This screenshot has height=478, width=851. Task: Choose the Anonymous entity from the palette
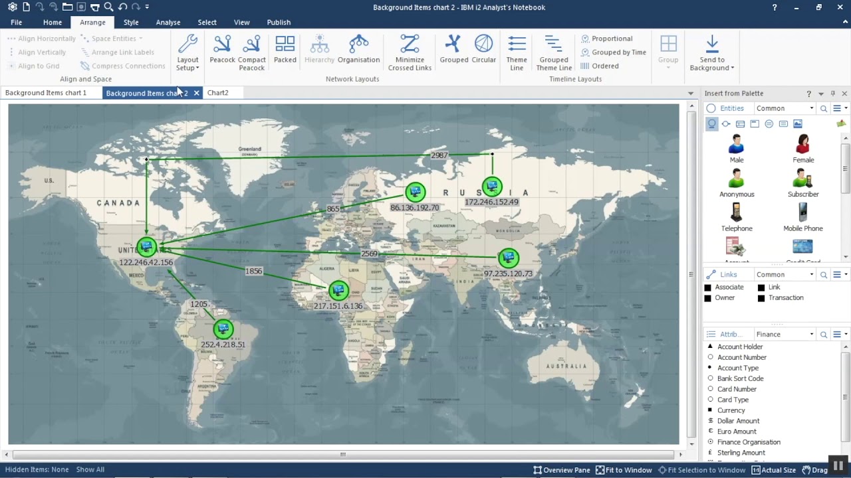(x=737, y=183)
